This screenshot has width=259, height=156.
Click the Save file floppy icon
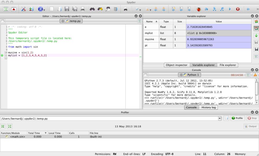point(67,9)
